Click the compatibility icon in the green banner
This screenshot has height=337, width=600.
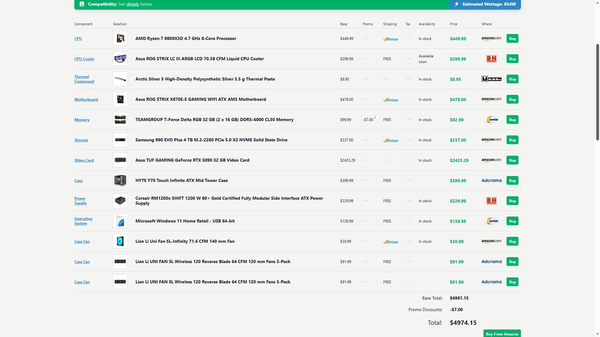82,4
